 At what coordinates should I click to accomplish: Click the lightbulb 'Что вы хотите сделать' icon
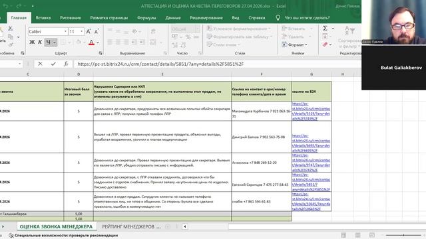click(x=278, y=18)
